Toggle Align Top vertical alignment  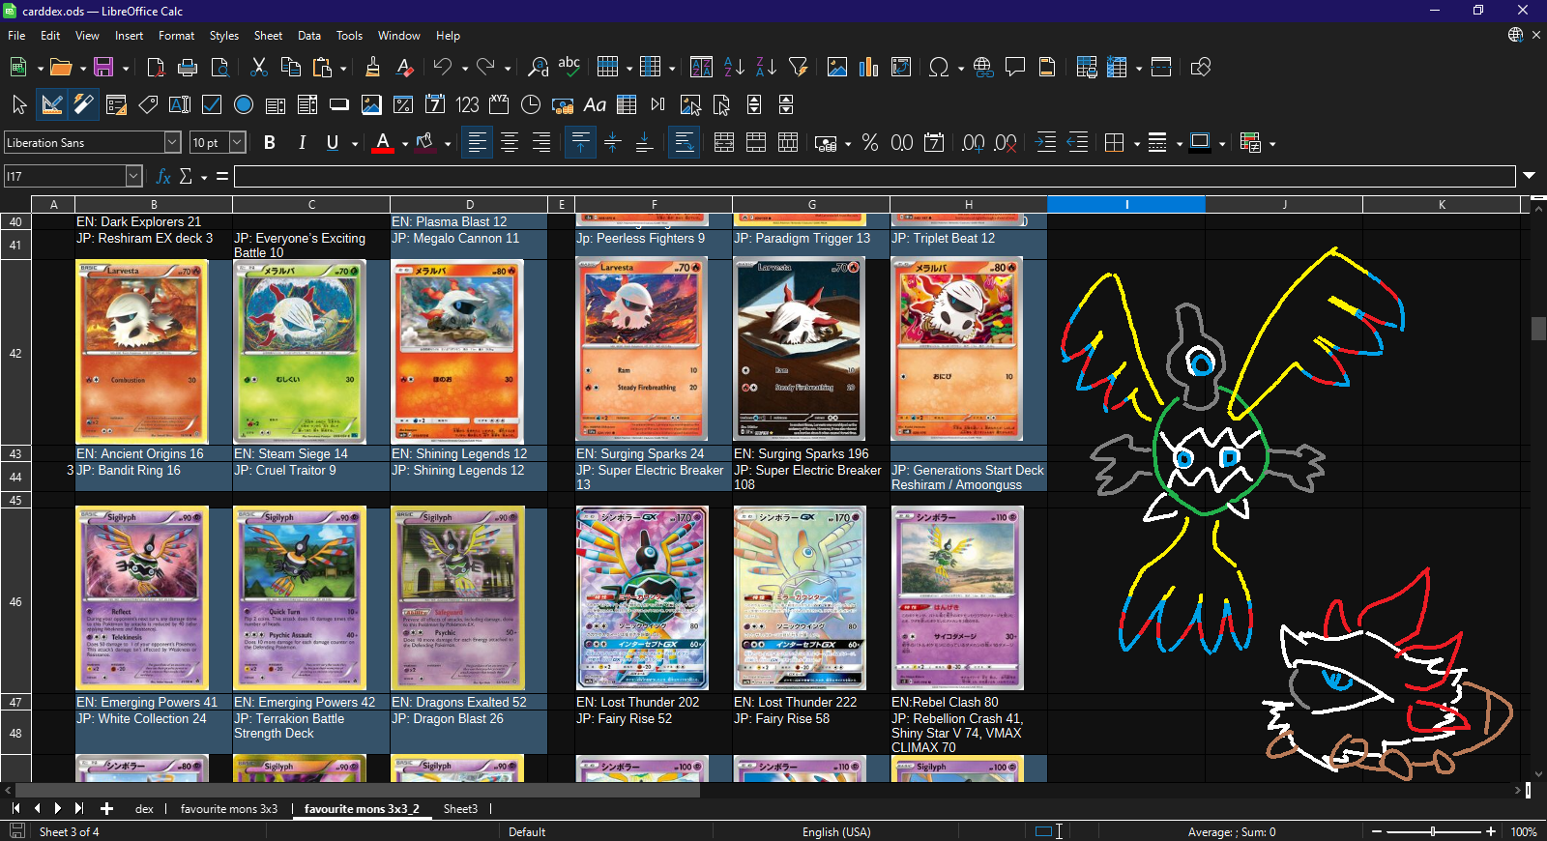click(x=580, y=143)
